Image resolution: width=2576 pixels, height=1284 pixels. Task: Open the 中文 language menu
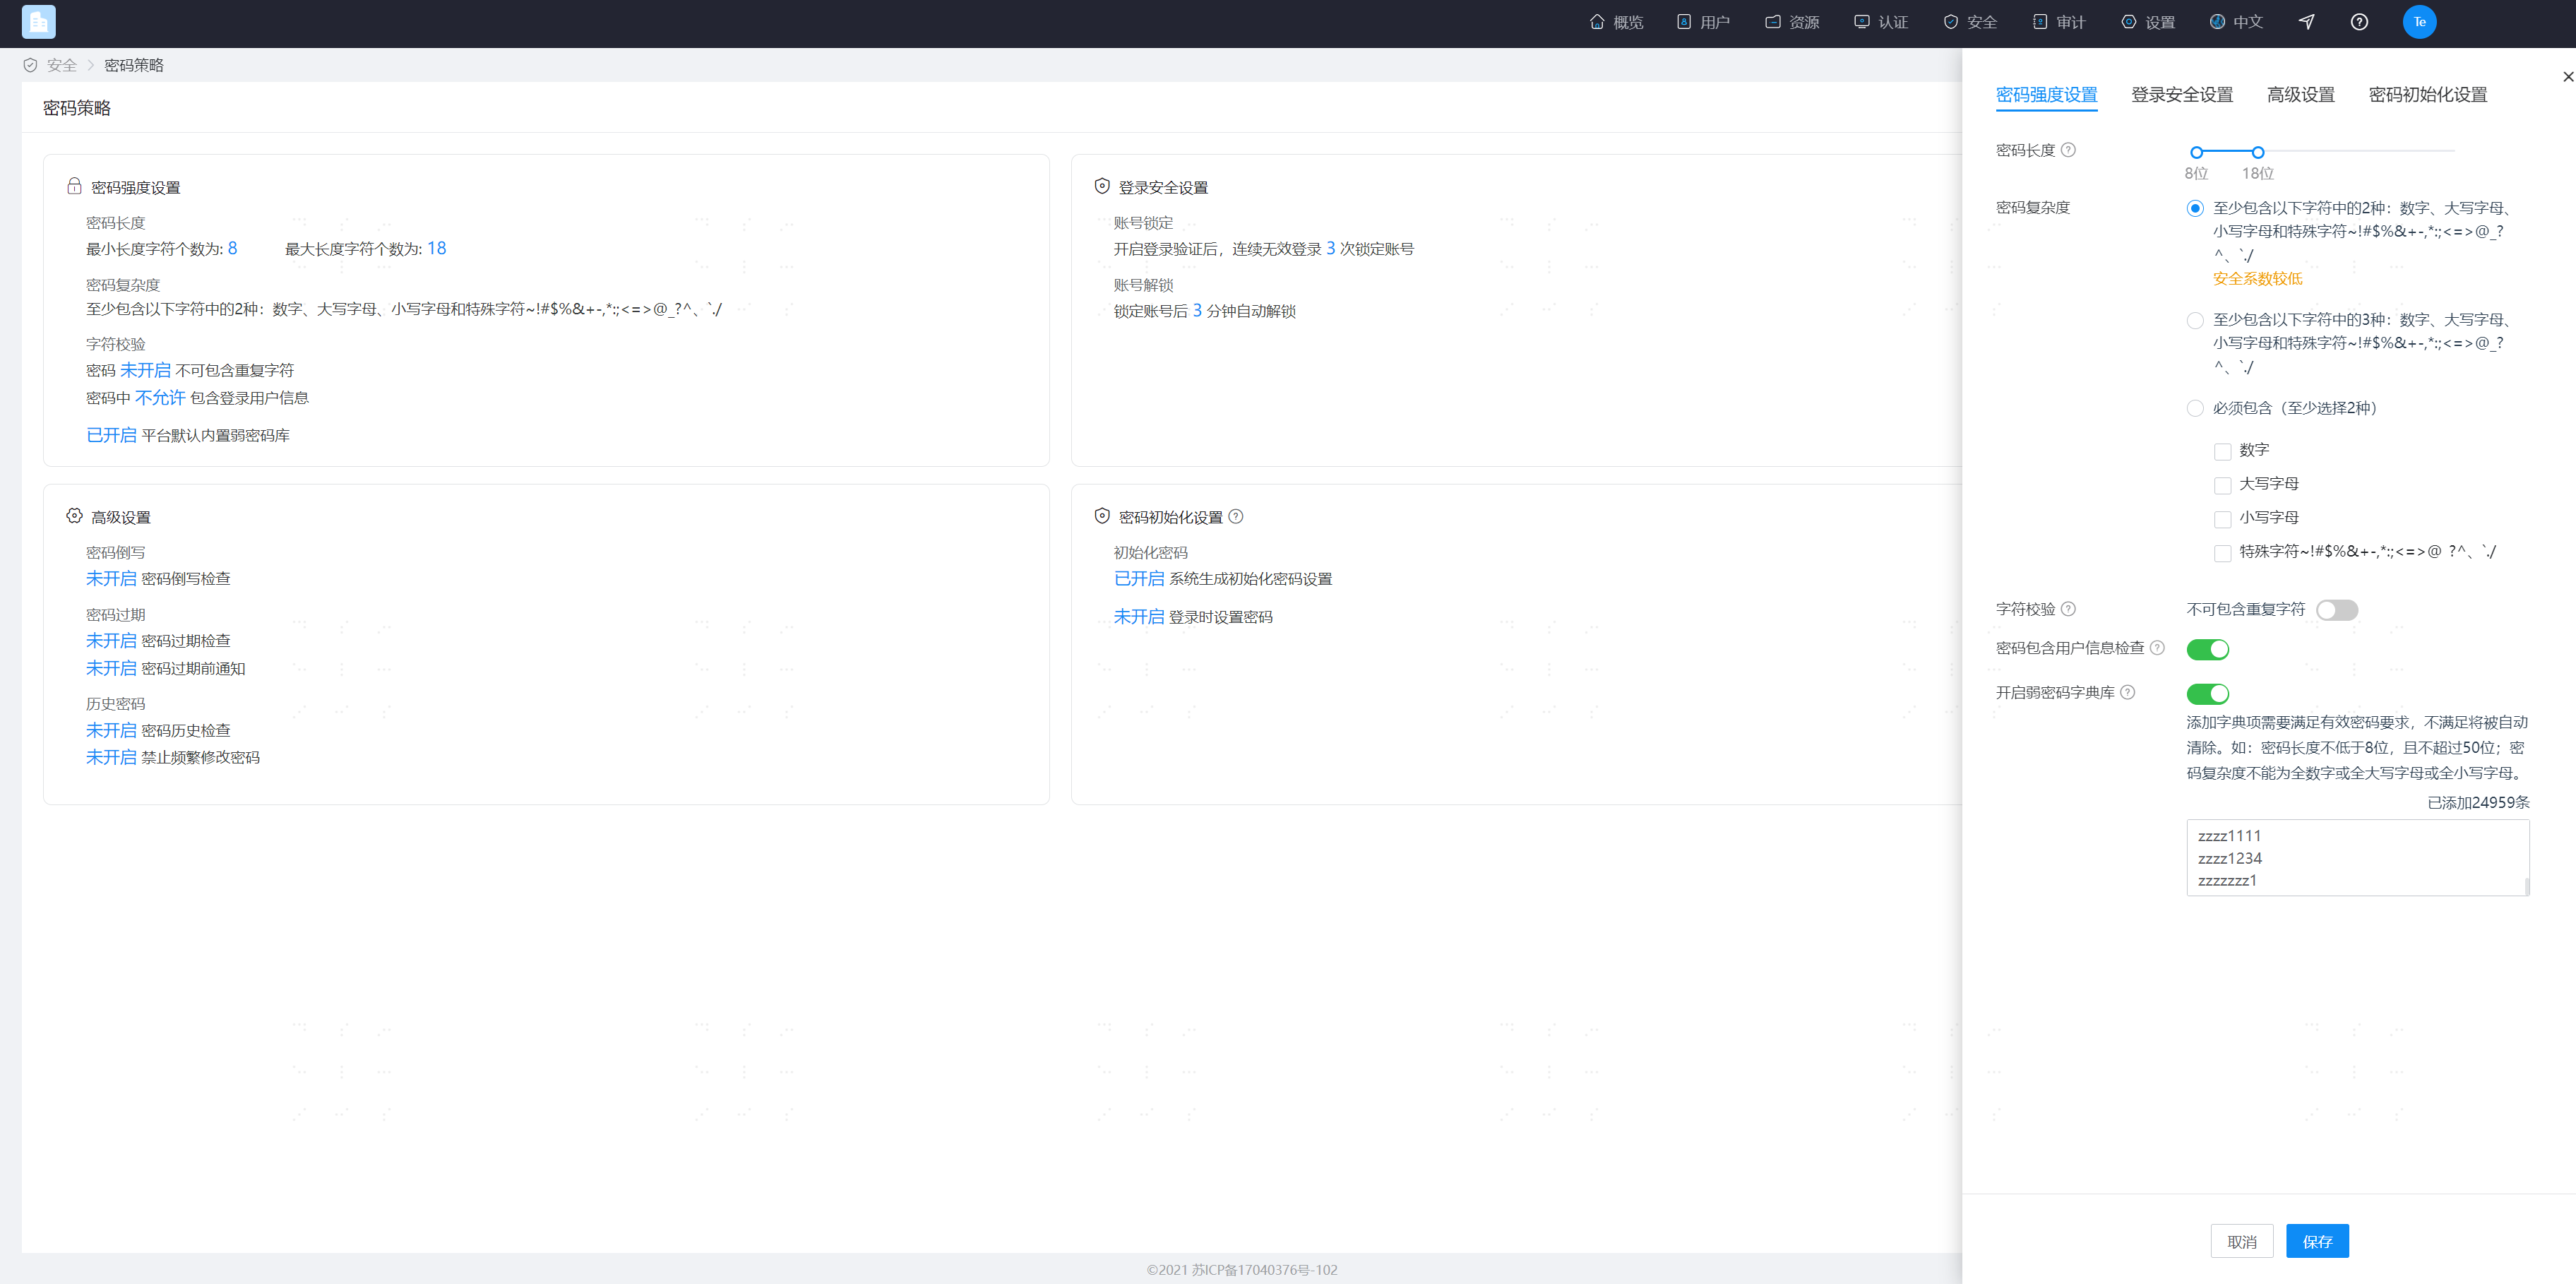pyautogui.click(x=2236, y=22)
